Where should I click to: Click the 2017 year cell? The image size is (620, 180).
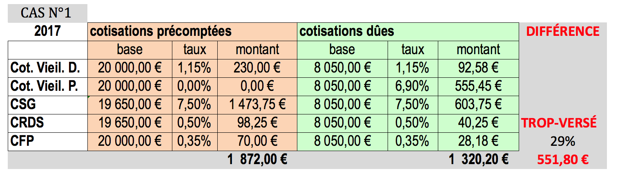(47, 32)
